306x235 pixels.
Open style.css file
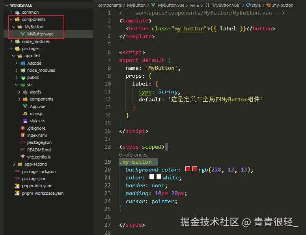click(x=37, y=121)
